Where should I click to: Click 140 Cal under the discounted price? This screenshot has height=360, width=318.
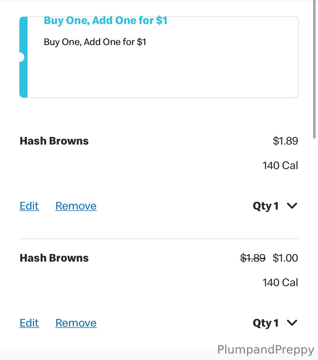click(x=280, y=283)
